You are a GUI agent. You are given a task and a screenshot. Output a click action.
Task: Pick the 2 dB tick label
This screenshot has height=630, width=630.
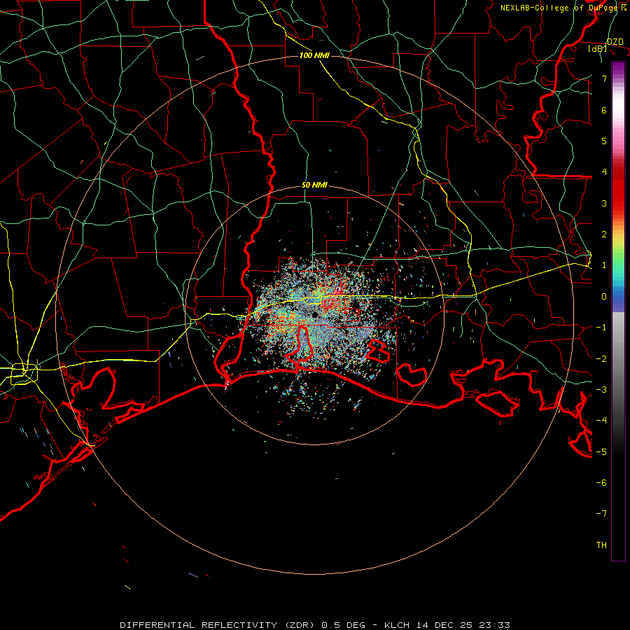pyautogui.click(x=604, y=234)
